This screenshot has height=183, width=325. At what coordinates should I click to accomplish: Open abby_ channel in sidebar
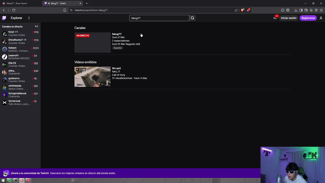[x=20, y=72]
